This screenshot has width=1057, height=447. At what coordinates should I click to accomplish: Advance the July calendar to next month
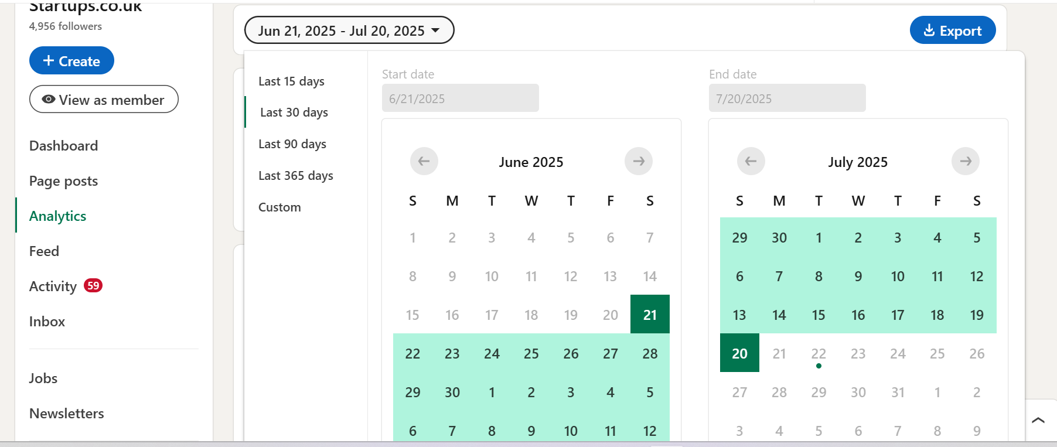965,161
